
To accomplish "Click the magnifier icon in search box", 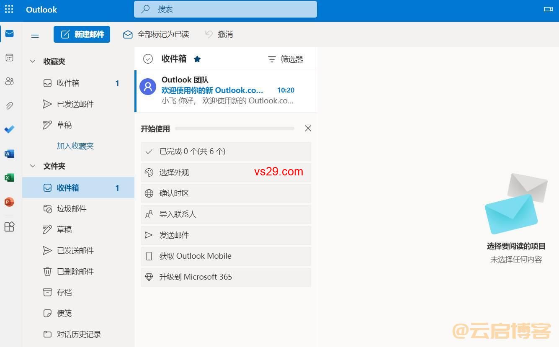I will (x=145, y=9).
